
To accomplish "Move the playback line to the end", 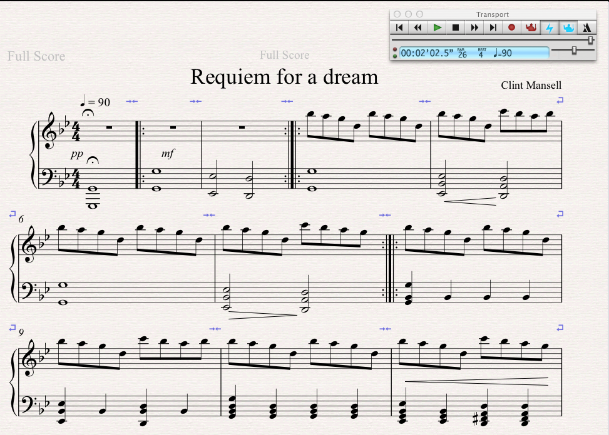I will pyautogui.click(x=493, y=27).
